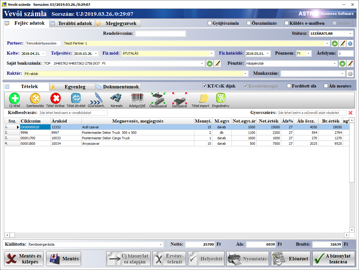Open Teljesítés date dropdown
This screenshot has height=270, width=359.
click(x=96, y=54)
